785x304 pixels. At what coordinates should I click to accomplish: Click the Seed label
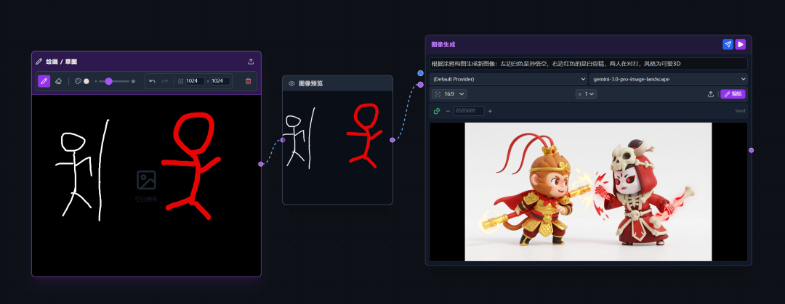pos(740,111)
